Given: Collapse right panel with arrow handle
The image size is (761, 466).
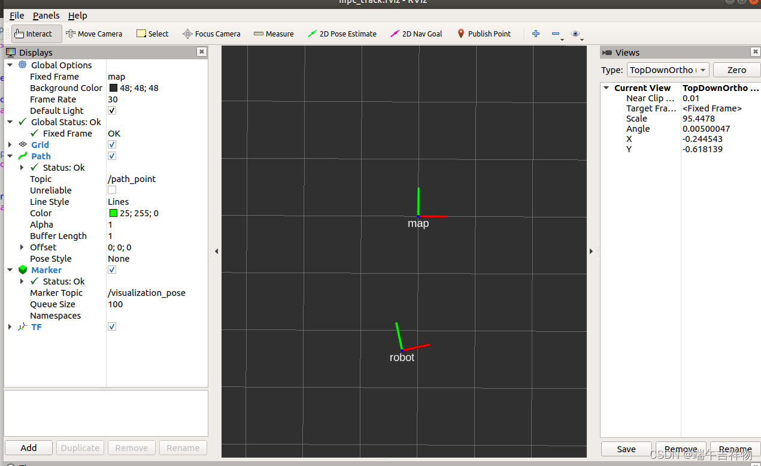Looking at the screenshot, I should [591, 252].
